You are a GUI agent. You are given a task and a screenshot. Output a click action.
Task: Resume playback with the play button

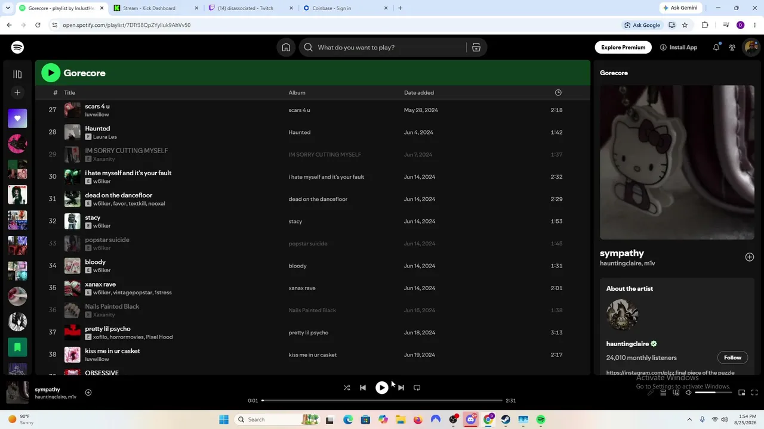(381, 388)
